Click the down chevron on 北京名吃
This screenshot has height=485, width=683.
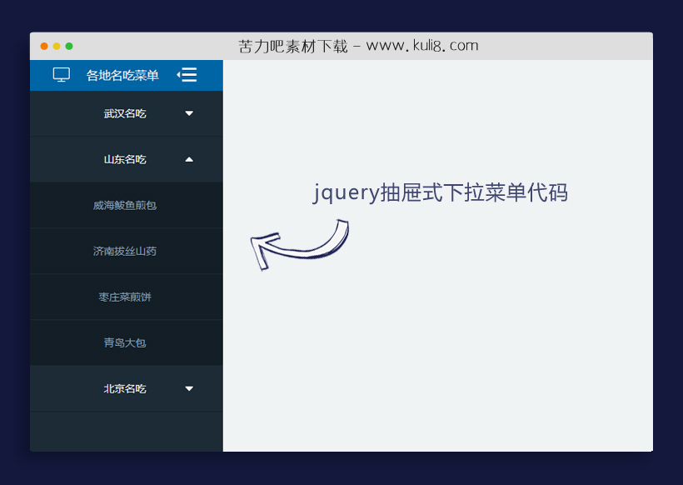(x=189, y=388)
